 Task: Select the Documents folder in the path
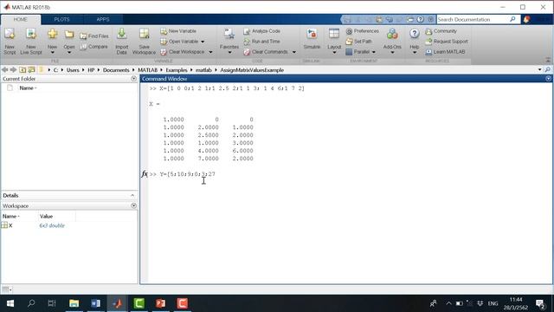[x=116, y=70]
